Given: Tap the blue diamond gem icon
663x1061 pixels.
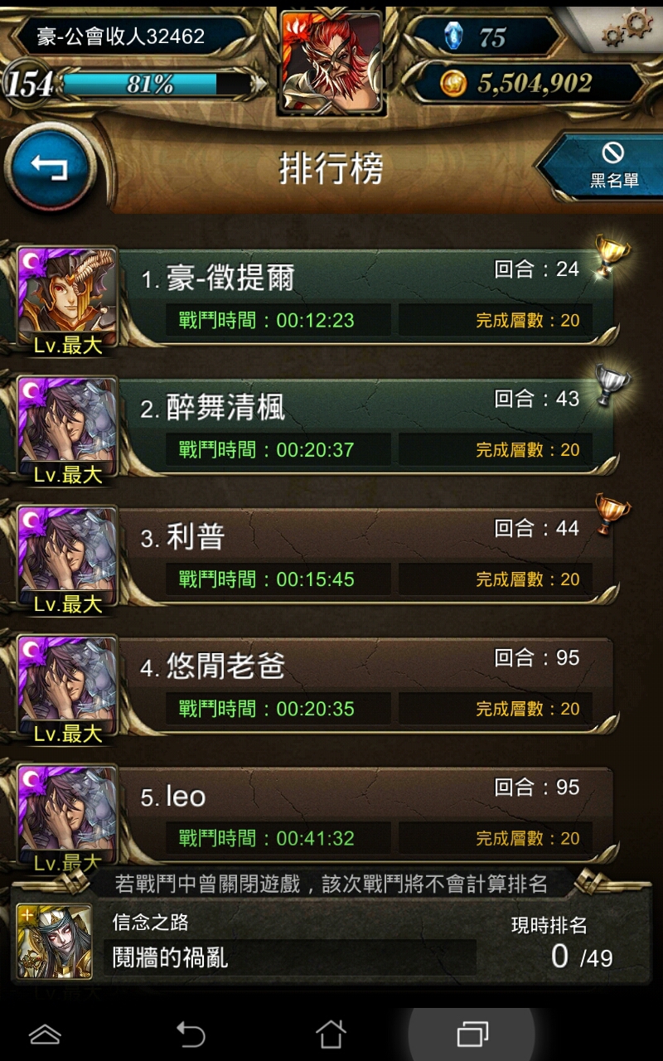Looking at the screenshot, I should [452, 36].
